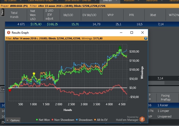Sort by bb/100 column header
The image size is (179, 126).
click(68, 15)
